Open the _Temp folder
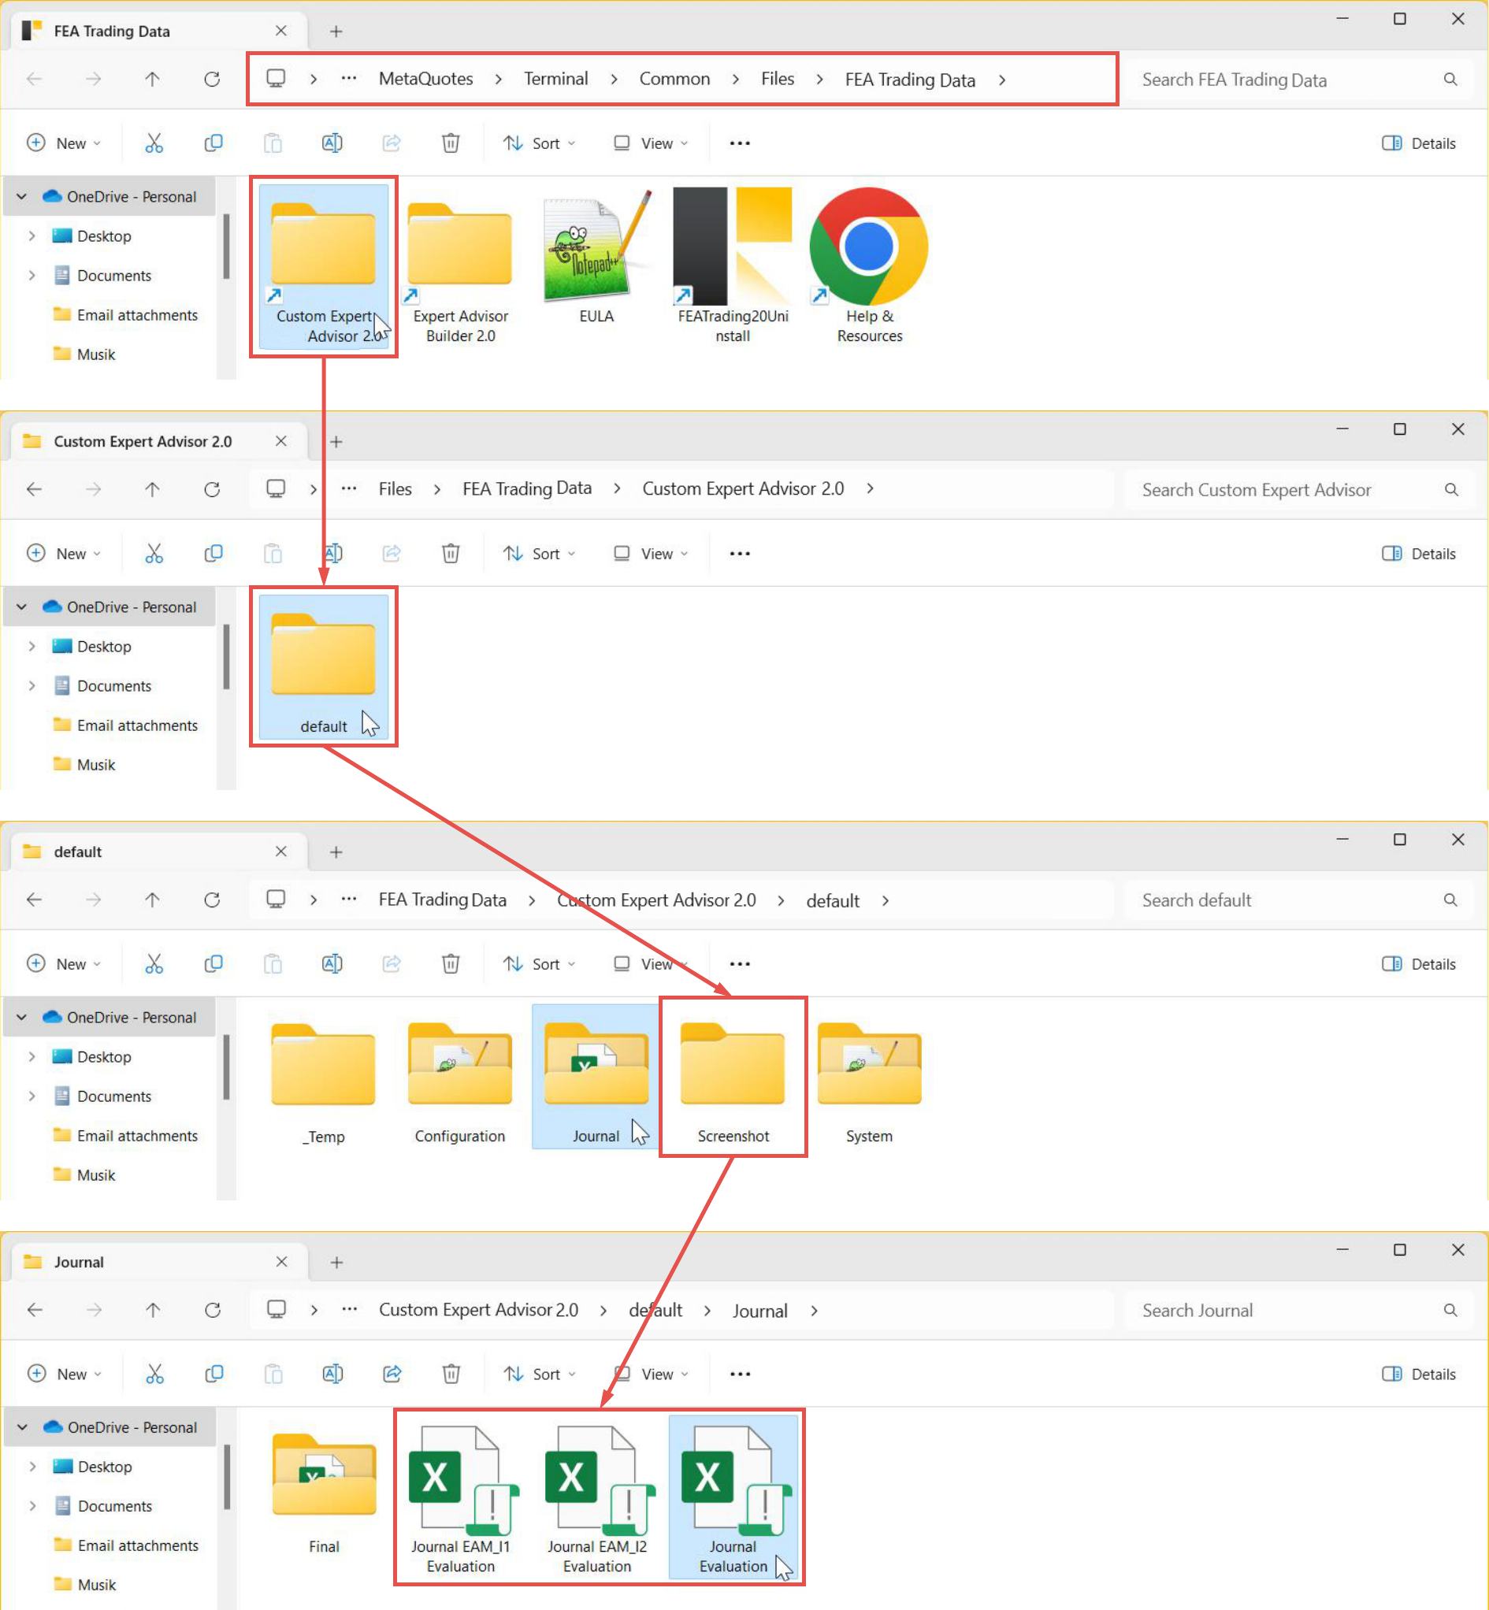 323,1082
